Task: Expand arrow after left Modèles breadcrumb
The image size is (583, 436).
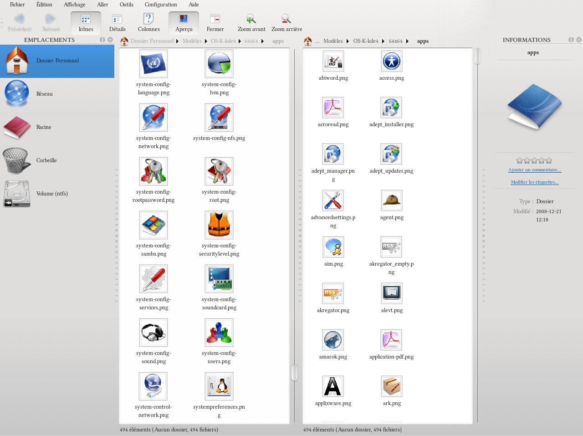Action: [x=206, y=41]
